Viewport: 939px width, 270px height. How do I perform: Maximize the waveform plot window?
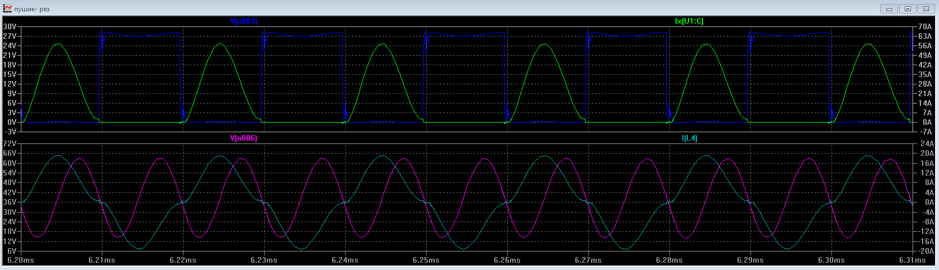point(907,8)
